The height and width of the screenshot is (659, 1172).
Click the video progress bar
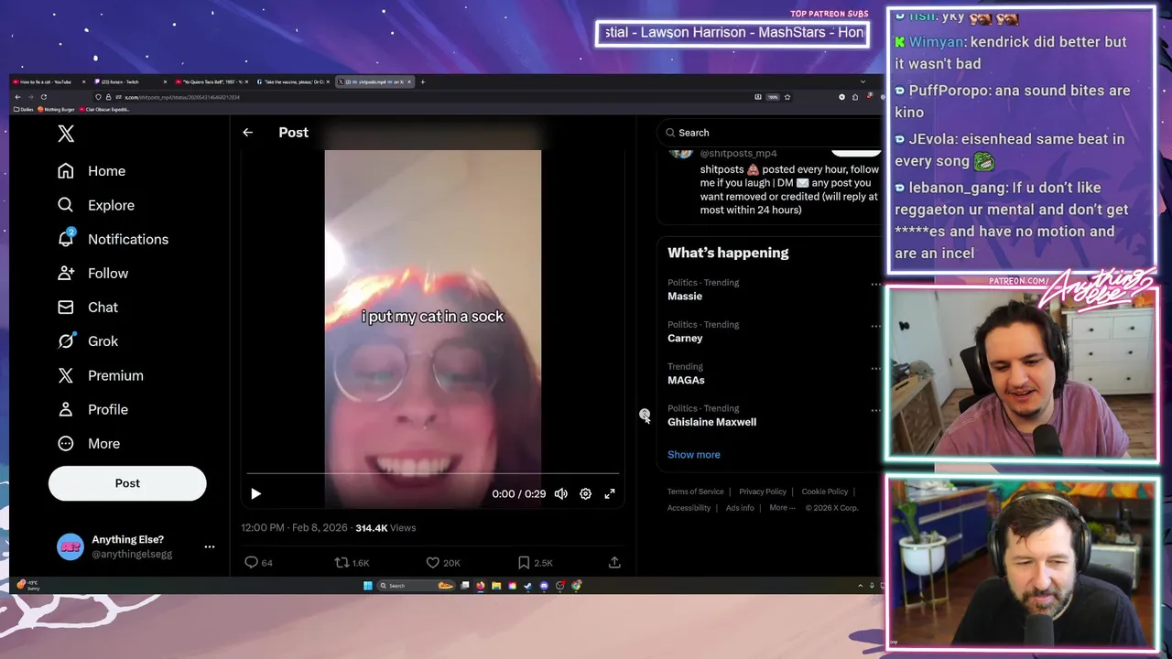pyautogui.click(x=432, y=474)
